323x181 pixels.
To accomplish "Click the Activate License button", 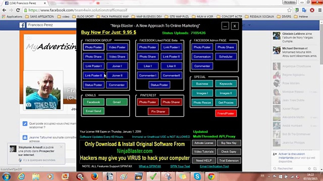I will click(x=204, y=143).
